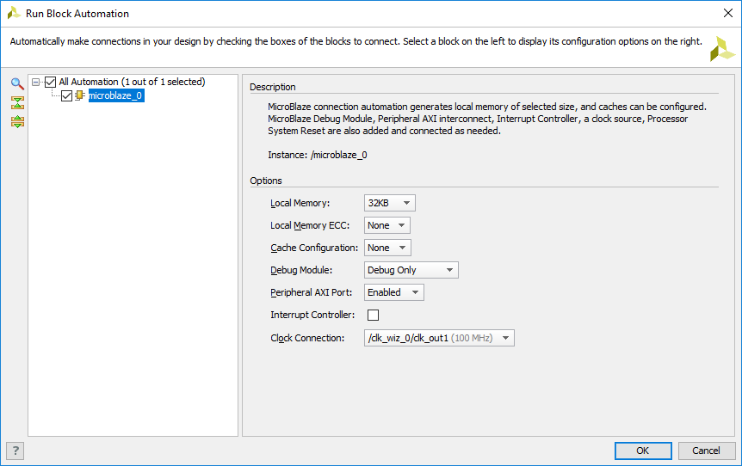The height and width of the screenshot is (466, 742).
Task: Open the Peripheral AXI Port dropdown
Action: pos(393,292)
